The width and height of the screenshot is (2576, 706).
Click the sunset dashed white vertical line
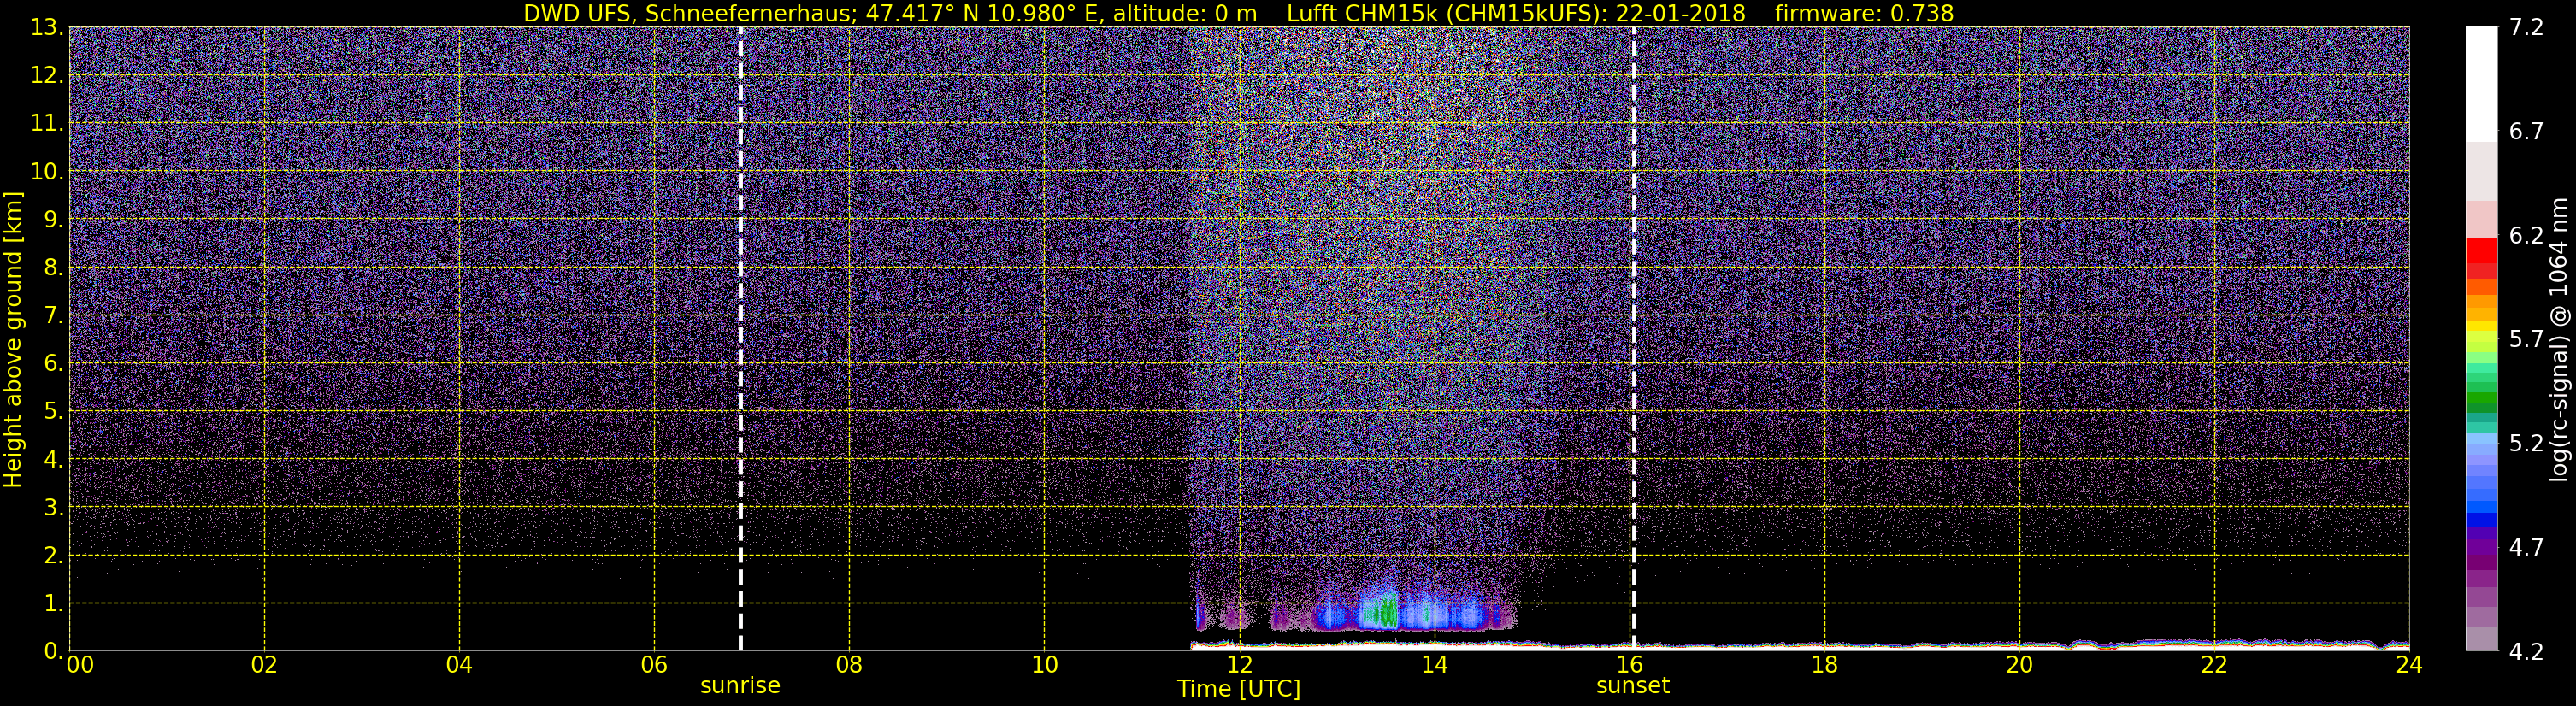tap(1633, 339)
